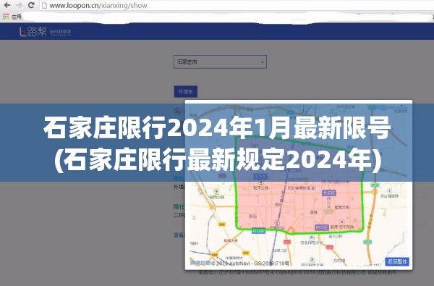
Task: Go back using the browser back arrow
Action: [7, 5]
